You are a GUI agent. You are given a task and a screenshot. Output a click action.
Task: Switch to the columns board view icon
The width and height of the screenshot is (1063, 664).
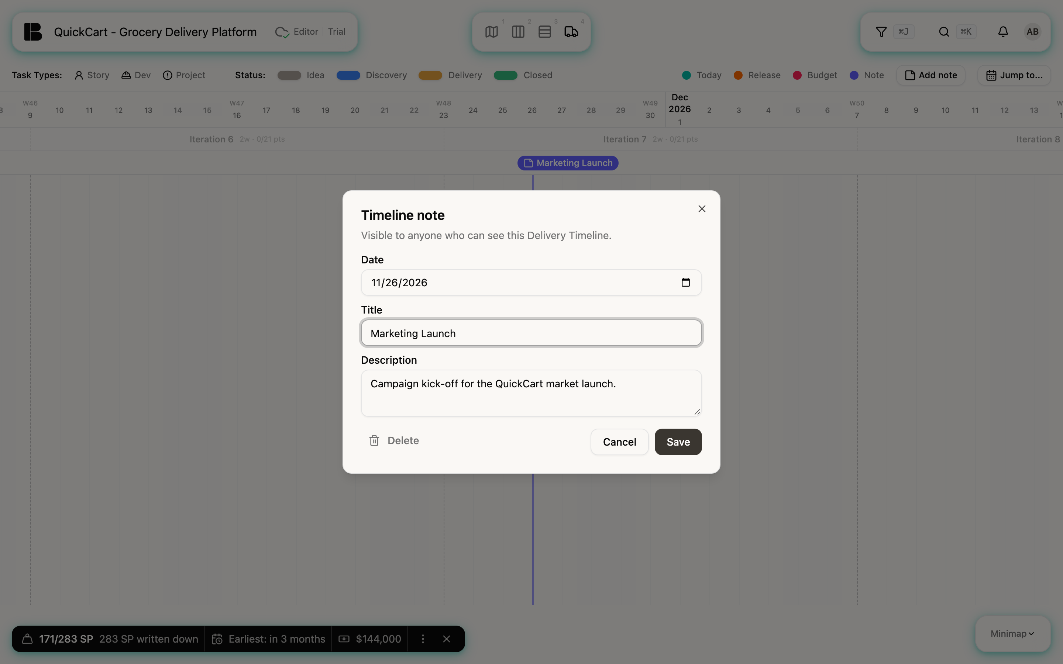click(x=518, y=32)
